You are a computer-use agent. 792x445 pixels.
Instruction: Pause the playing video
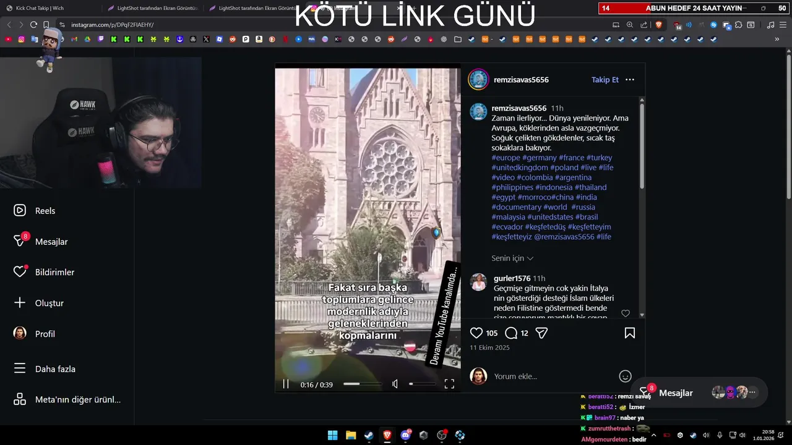pos(286,384)
